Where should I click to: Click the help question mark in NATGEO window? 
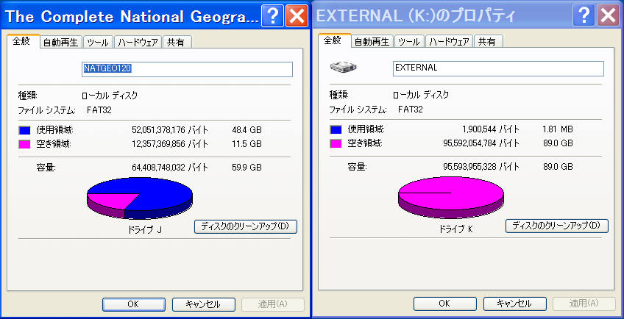coord(272,16)
